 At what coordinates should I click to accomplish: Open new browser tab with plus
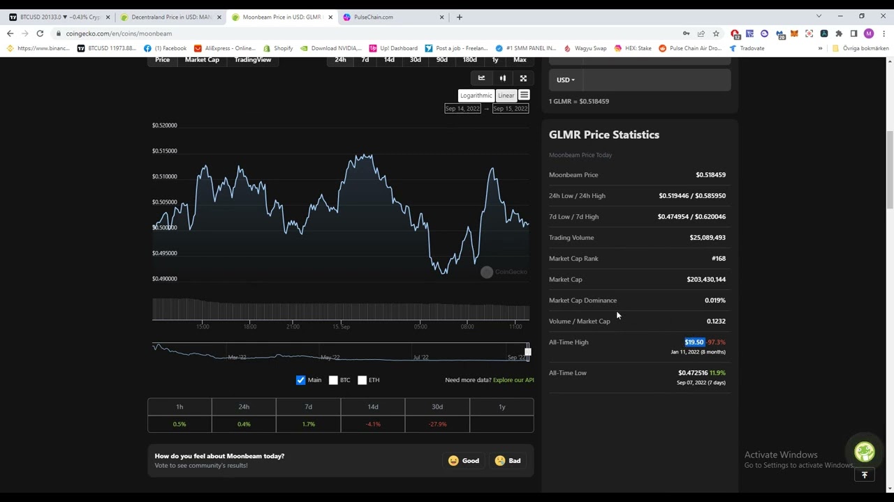(459, 17)
